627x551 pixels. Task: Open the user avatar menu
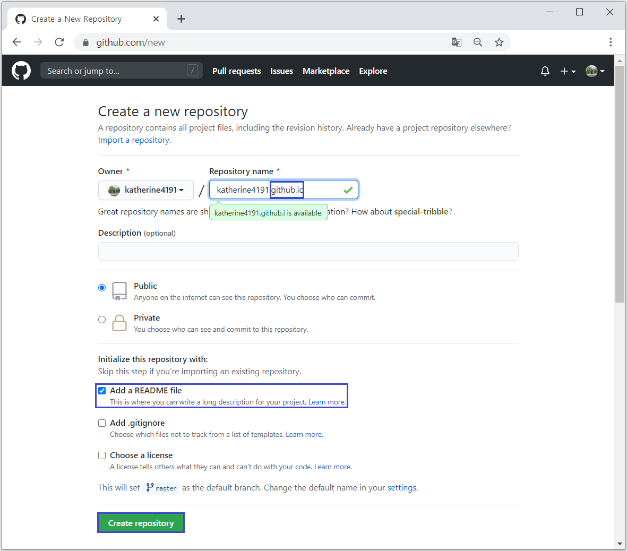click(595, 71)
